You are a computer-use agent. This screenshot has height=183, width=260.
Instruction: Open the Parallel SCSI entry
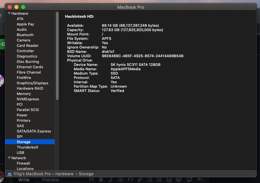pyautogui.click(x=28, y=110)
